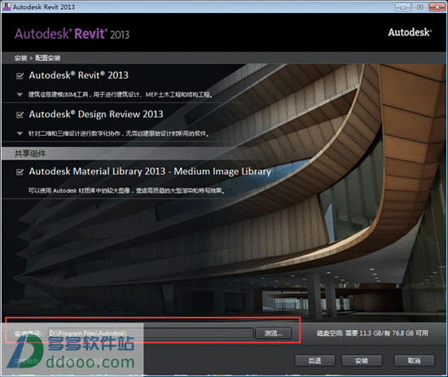The height and width of the screenshot is (377, 448).
Task: Click the Revit description mentioning MEP
Action: tap(121, 94)
